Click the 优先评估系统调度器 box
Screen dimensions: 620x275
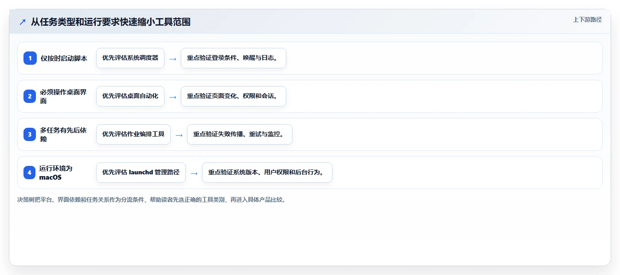(130, 58)
